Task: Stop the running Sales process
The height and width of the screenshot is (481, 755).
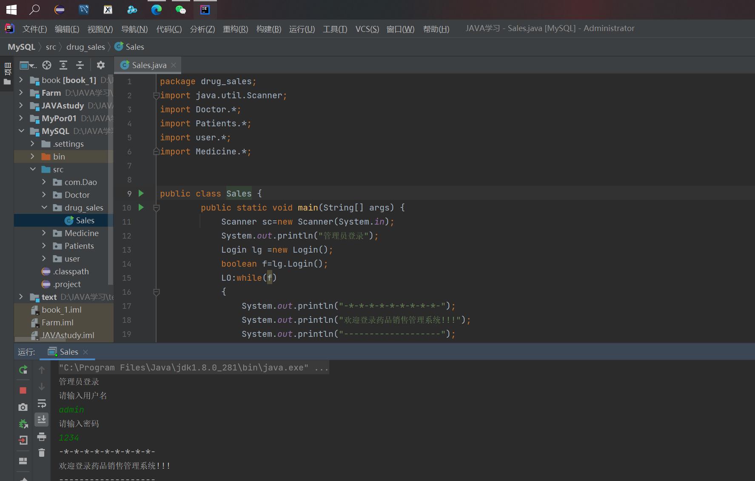Action: pos(23,390)
